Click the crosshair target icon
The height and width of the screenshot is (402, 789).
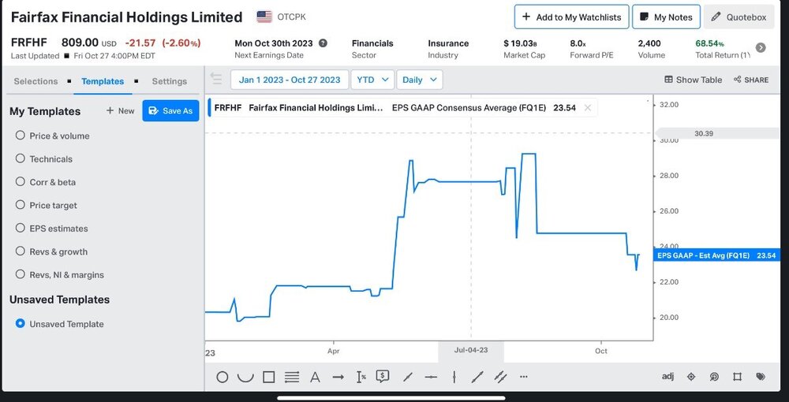pyautogui.click(x=691, y=376)
